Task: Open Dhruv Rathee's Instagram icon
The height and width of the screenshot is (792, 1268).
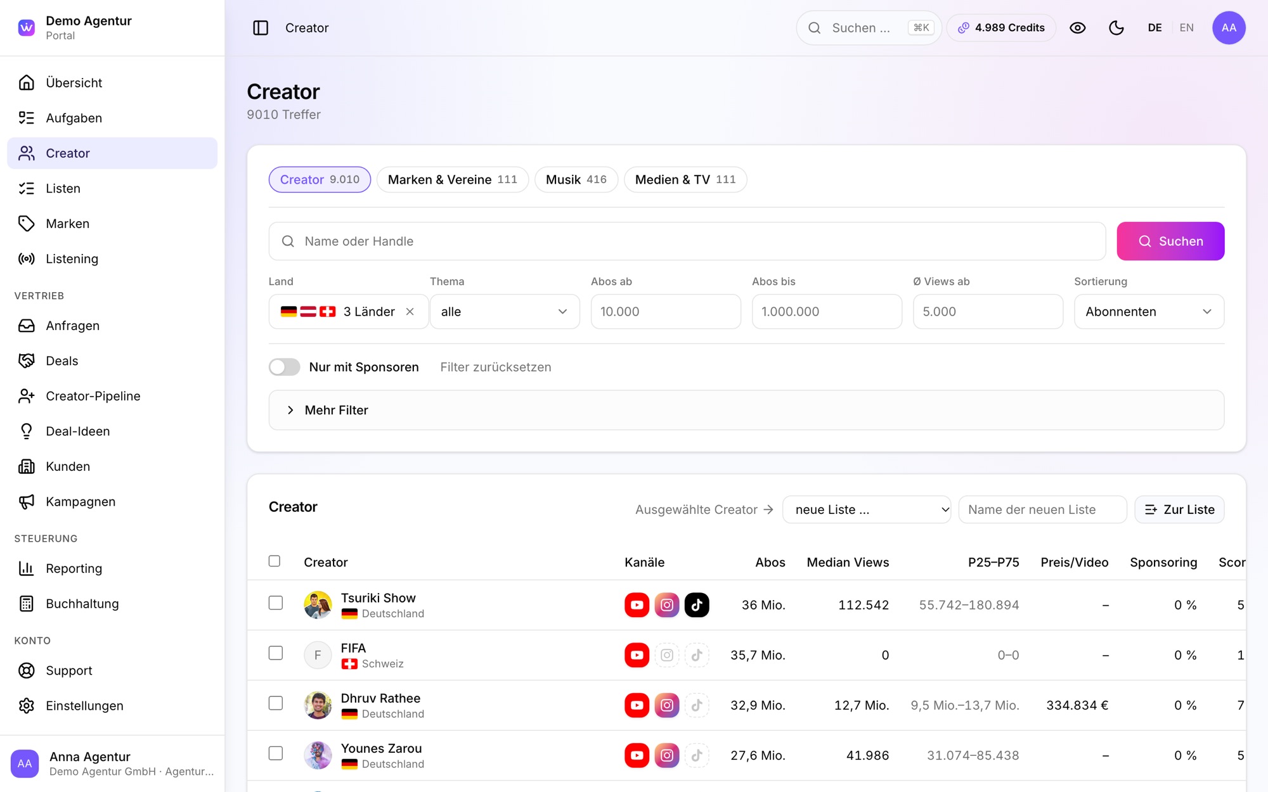Action: 667,705
